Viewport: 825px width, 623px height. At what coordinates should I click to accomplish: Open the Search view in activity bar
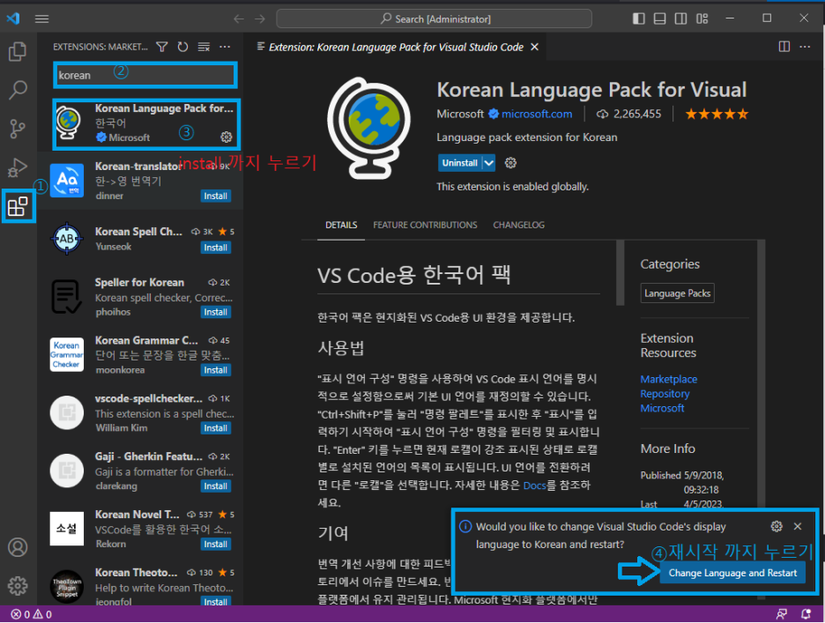pos(18,90)
